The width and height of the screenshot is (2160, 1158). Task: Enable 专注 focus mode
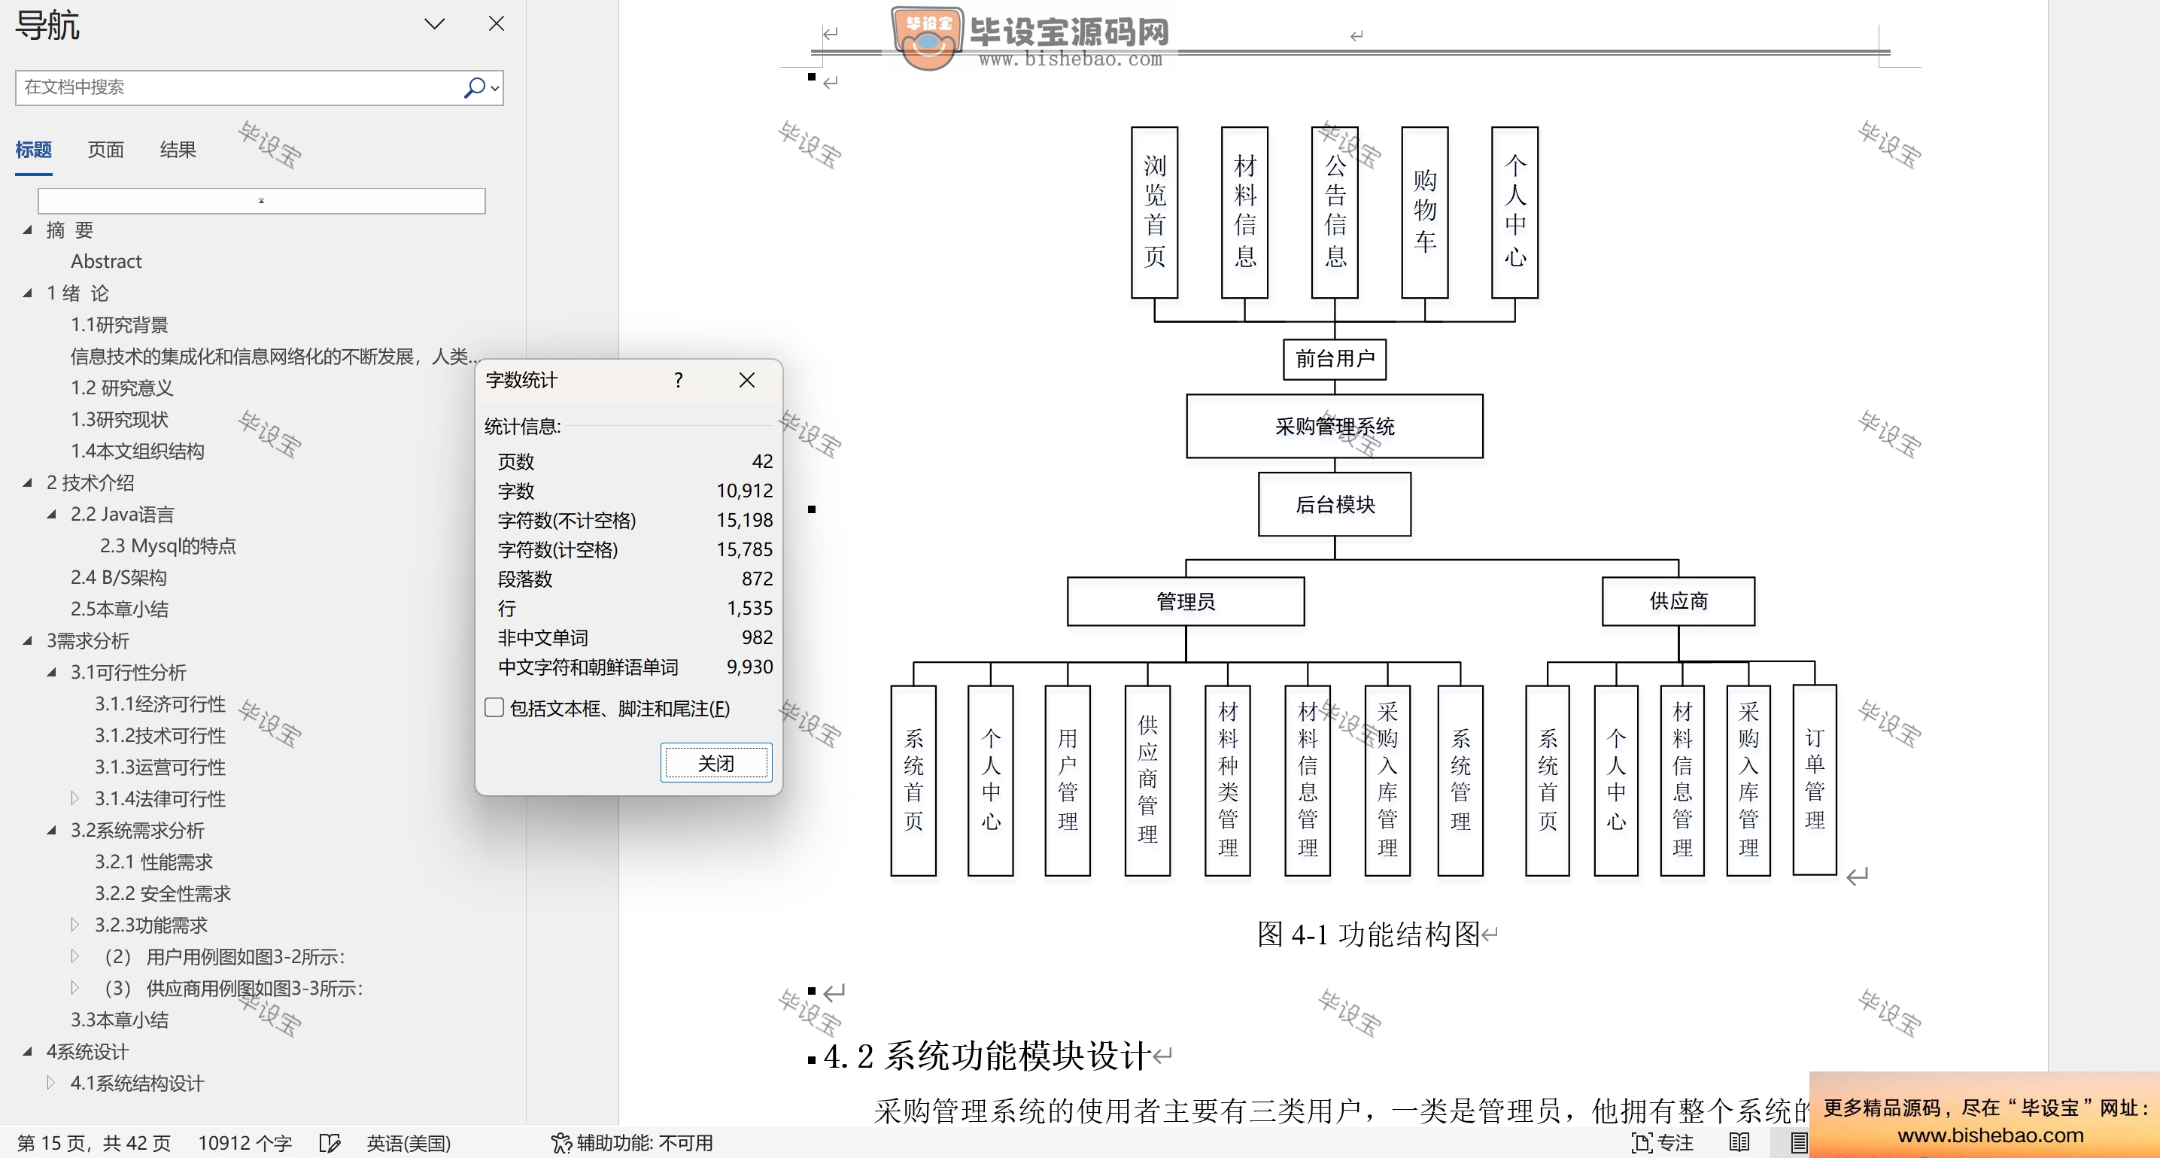(1663, 1143)
